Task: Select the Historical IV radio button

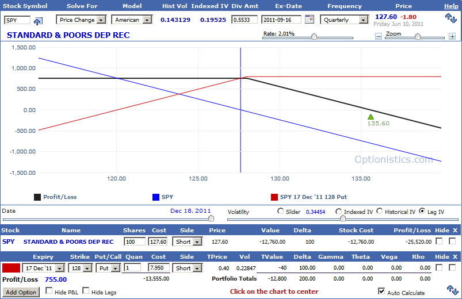Action: (380, 211)
